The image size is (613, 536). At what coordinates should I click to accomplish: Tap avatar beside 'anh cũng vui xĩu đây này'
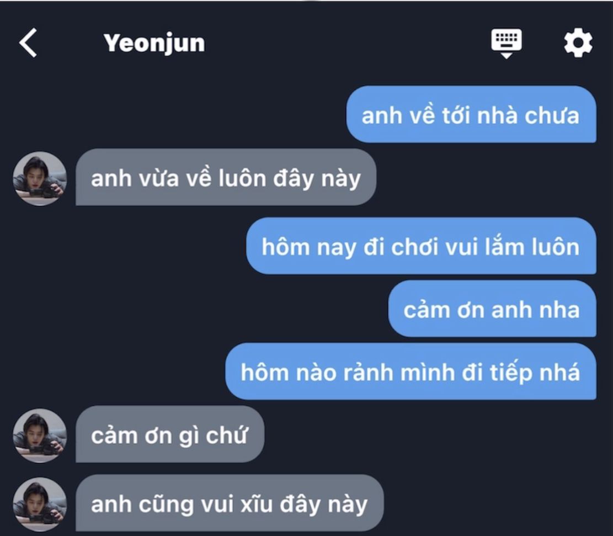(40, 504)
